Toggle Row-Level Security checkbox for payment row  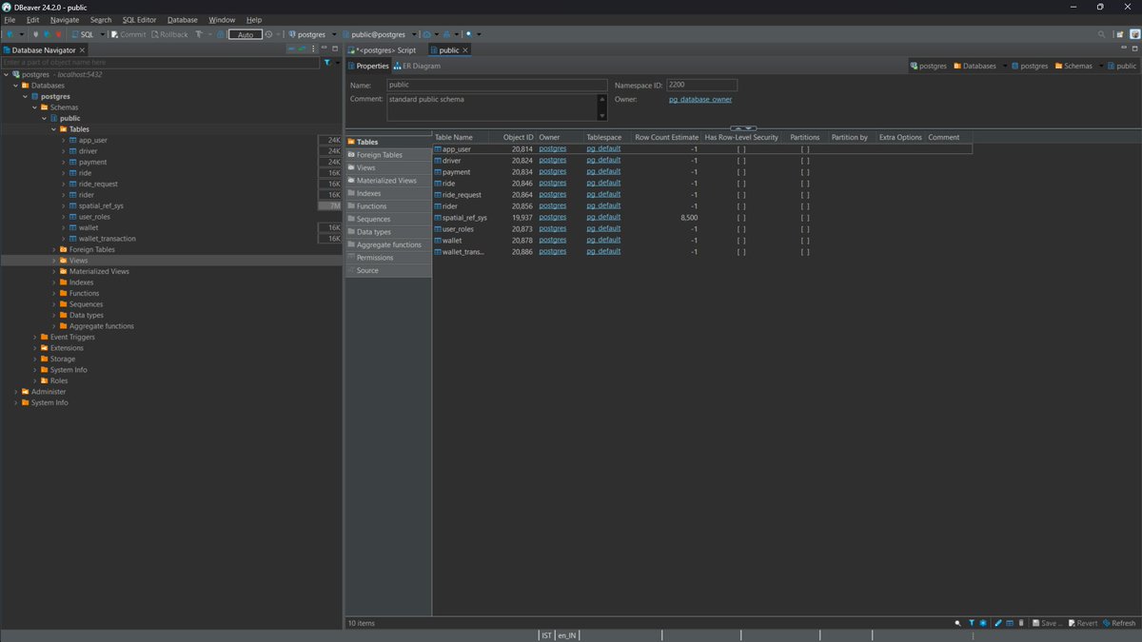coord(741,172)
